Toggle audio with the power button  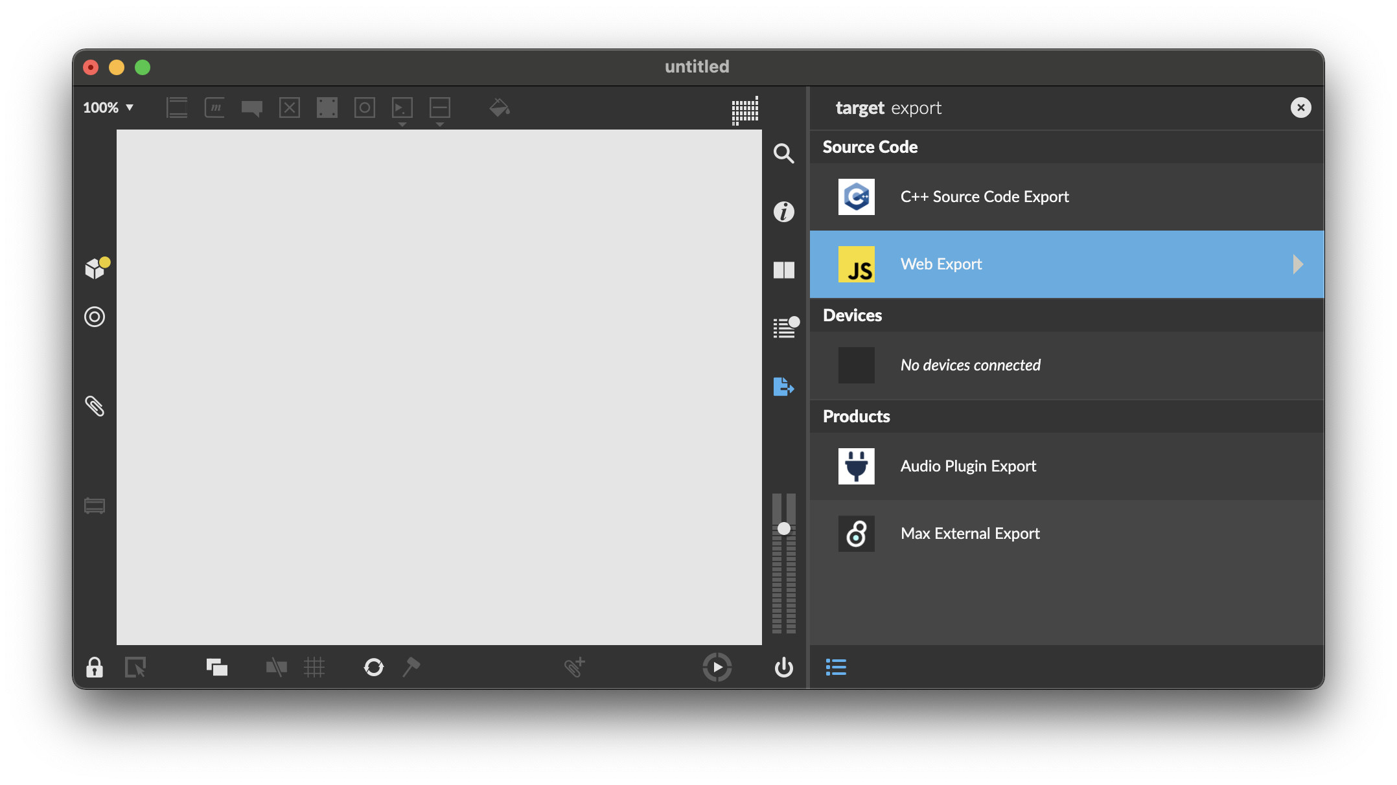[783, 667]
